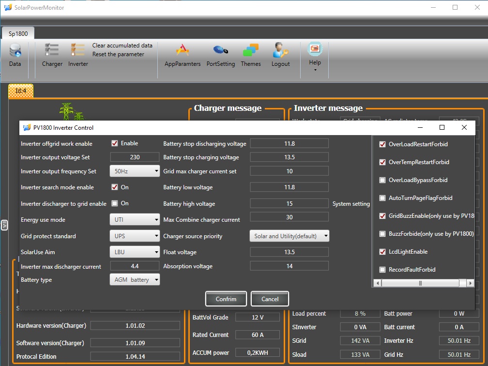Open the Battery type dropdown

[x=135, y=280]
